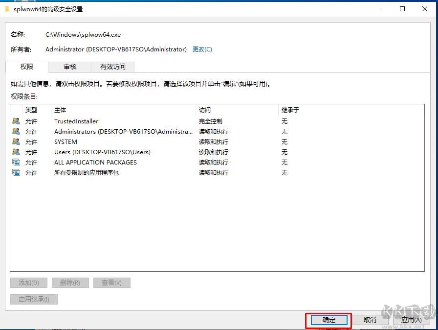Click the 取消 button
This screenshot has height=330, width=438.
[x=370, y=320]
